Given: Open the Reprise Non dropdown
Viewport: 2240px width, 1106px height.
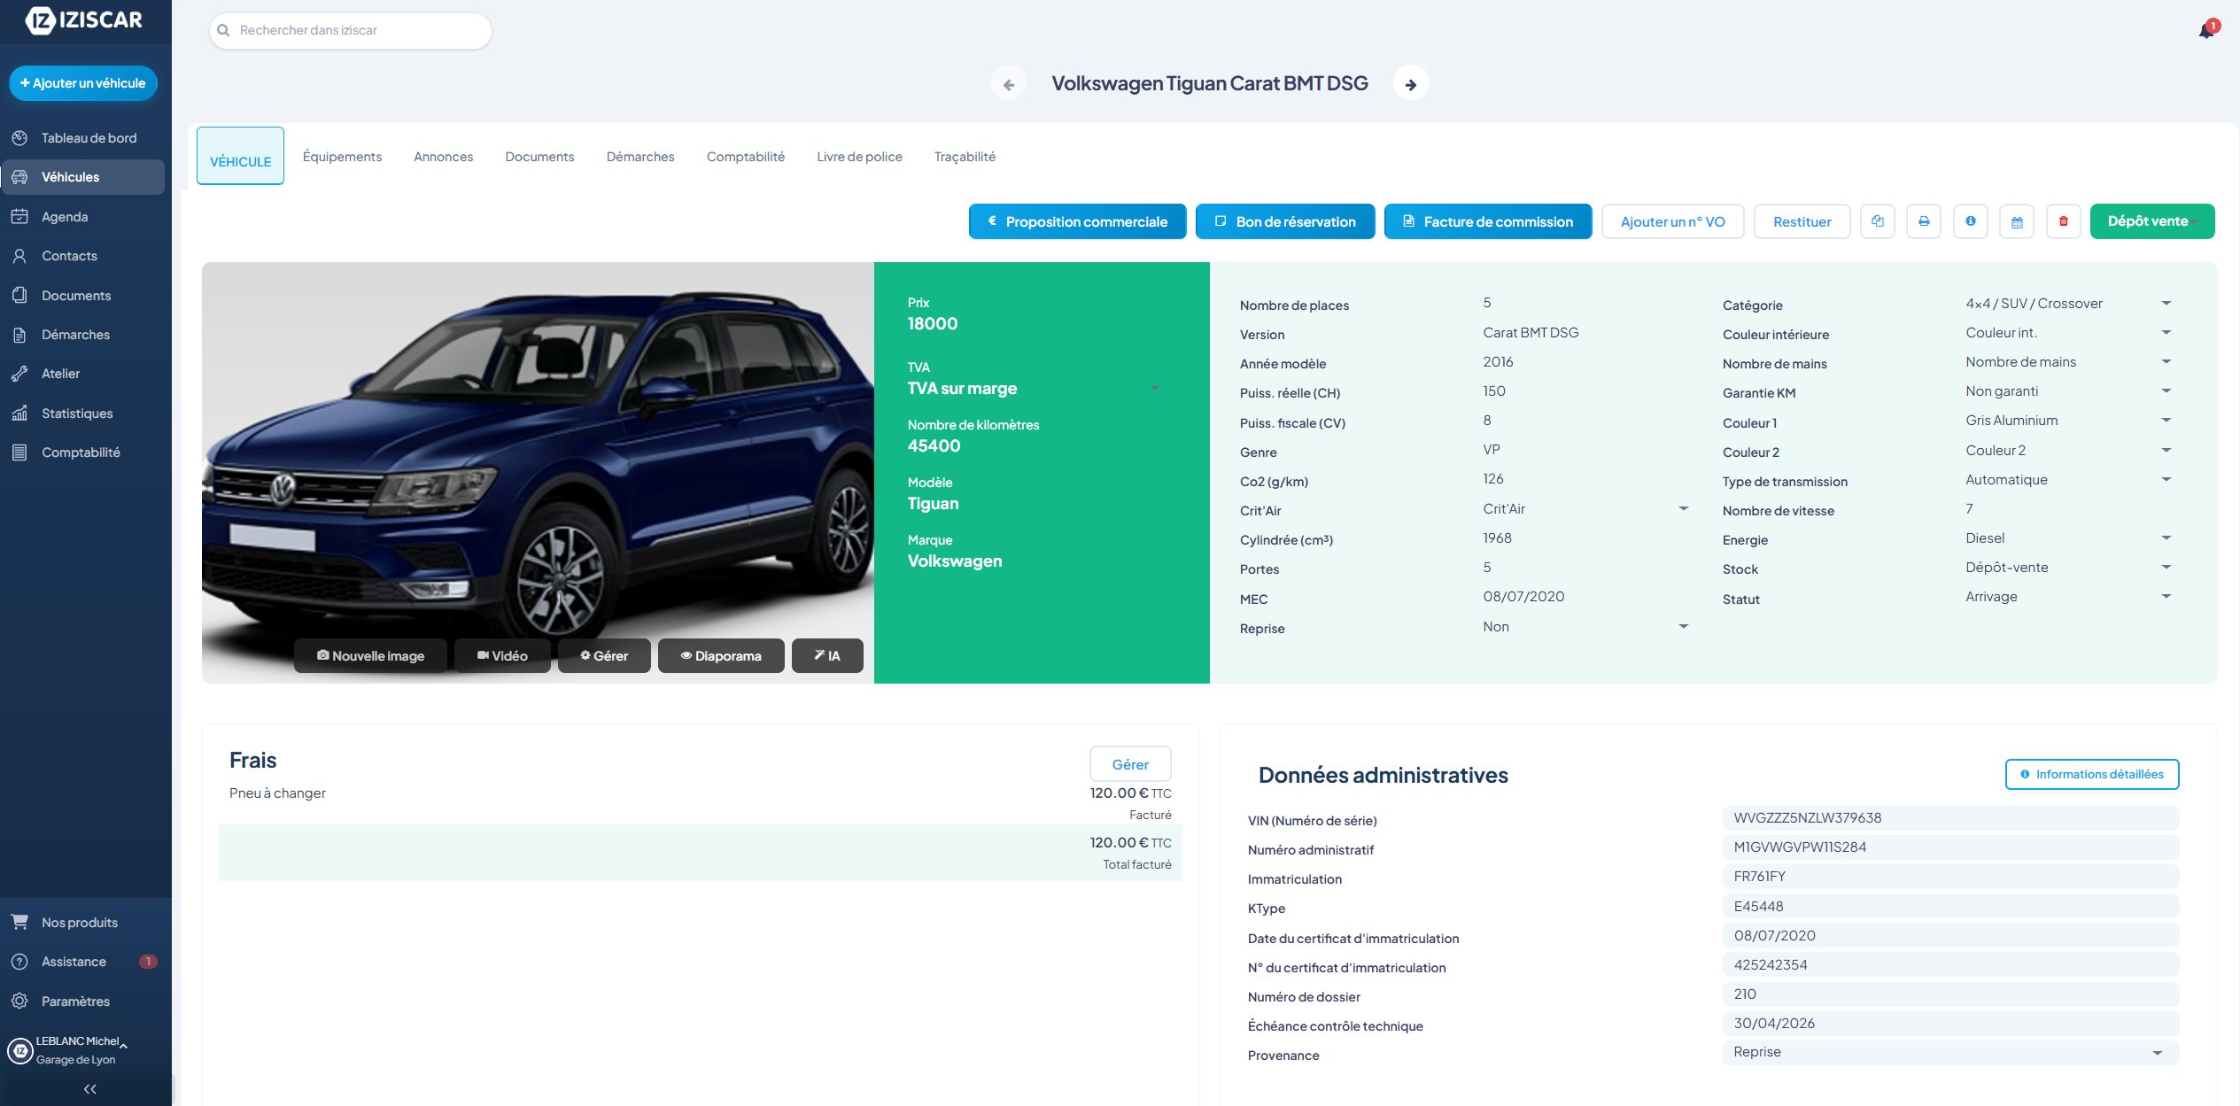Looking at the screenshot, I should click(x=1586, y=627).
